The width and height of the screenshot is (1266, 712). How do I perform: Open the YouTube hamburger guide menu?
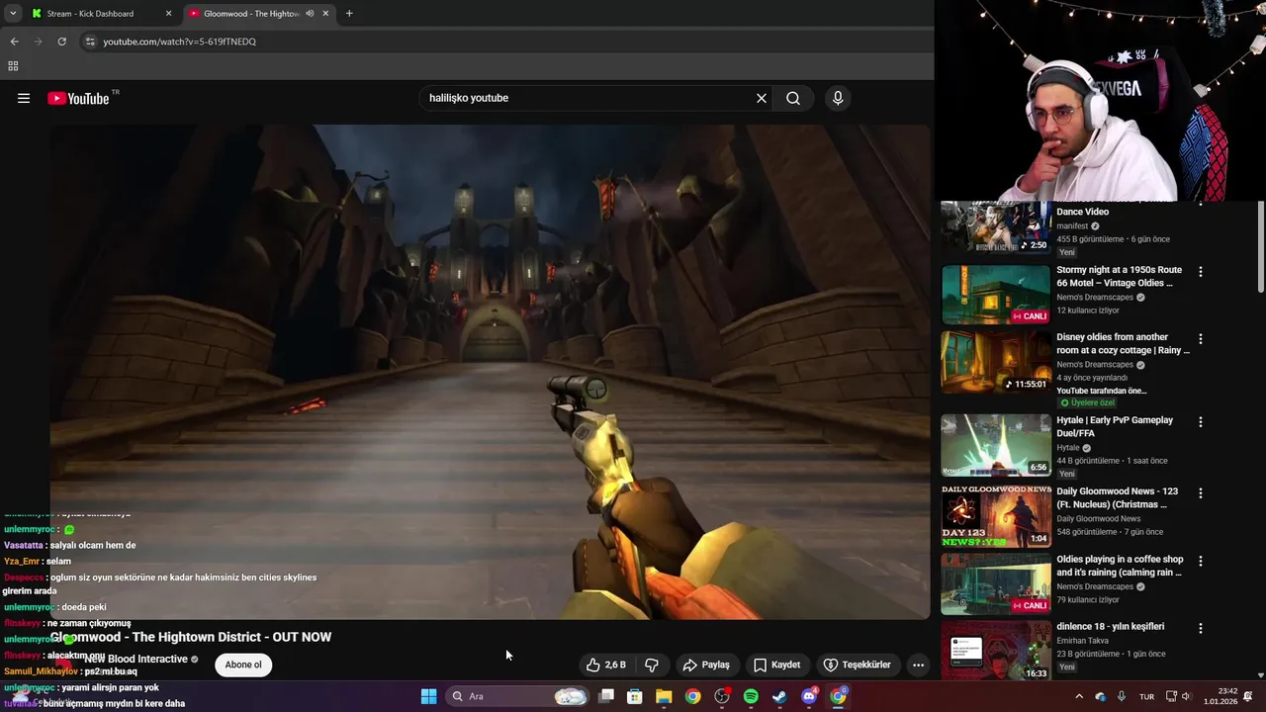(24, 98)
